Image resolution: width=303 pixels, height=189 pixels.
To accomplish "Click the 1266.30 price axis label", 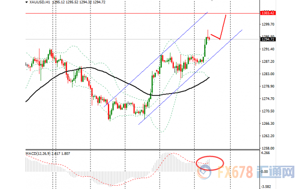I will [268, 123].
